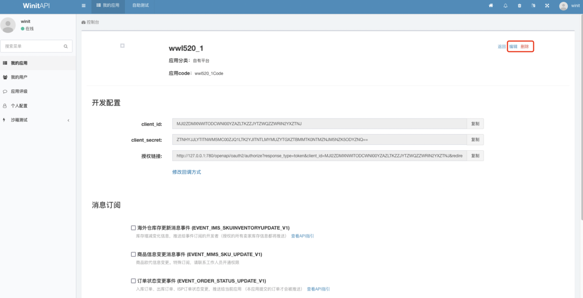Click the trash can icon in header
Image resolution: width=583 pixels, height=298 pixels.
520,6
